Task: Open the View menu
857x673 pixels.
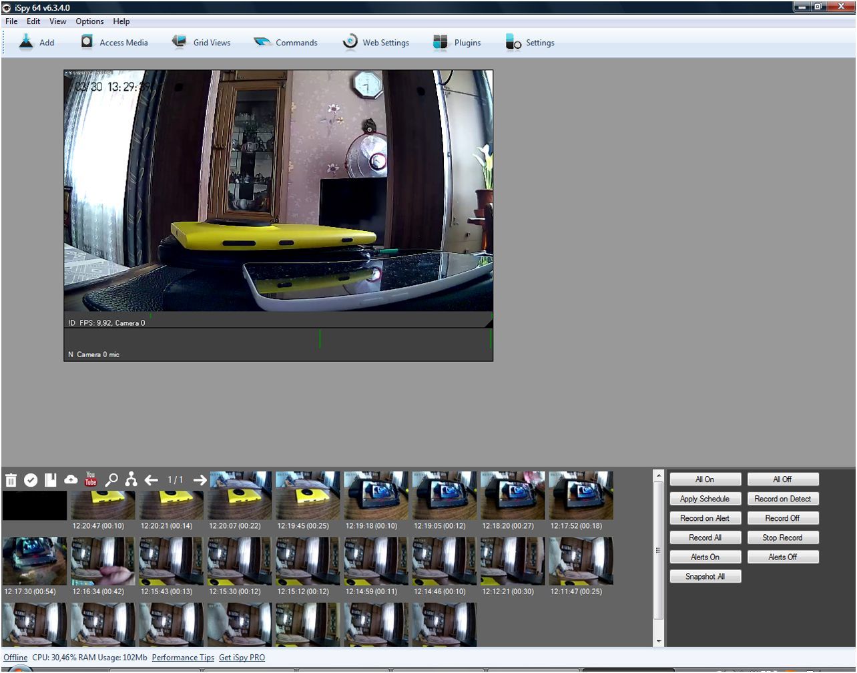Action: pyautogui.click(x=58, y=21)
